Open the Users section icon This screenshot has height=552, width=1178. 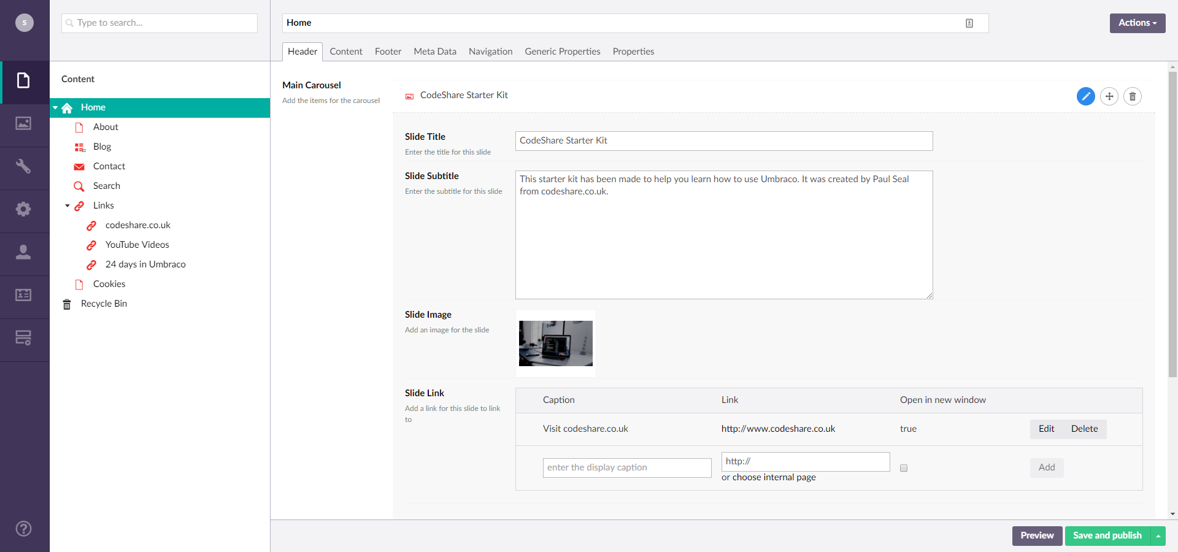[23, 252]
